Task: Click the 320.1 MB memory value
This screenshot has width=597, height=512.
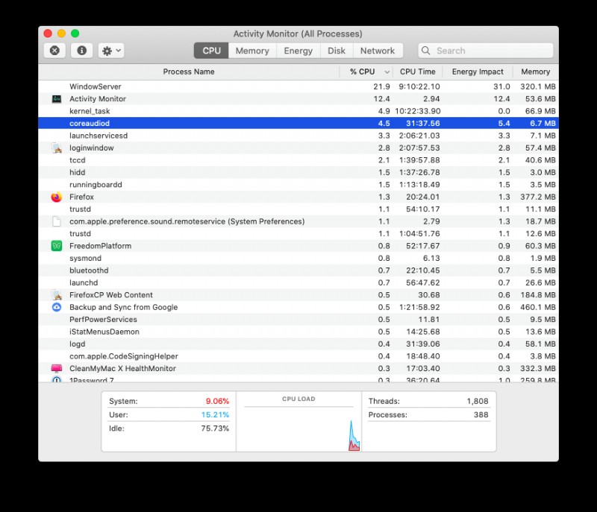Action: tap(537, 86)
